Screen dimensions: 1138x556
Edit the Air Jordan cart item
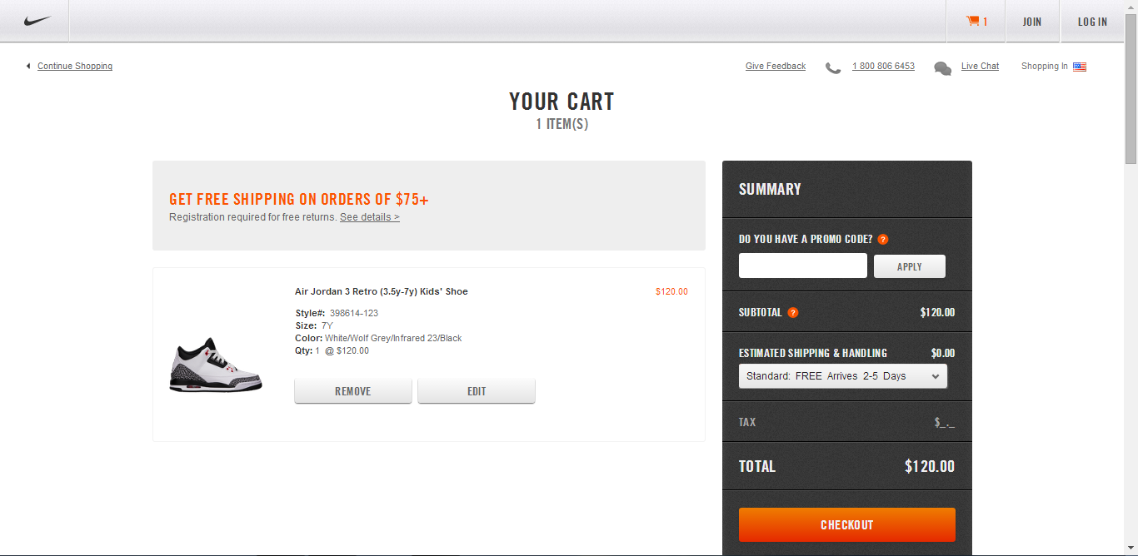pyautogui.click(x=477, y=391)
